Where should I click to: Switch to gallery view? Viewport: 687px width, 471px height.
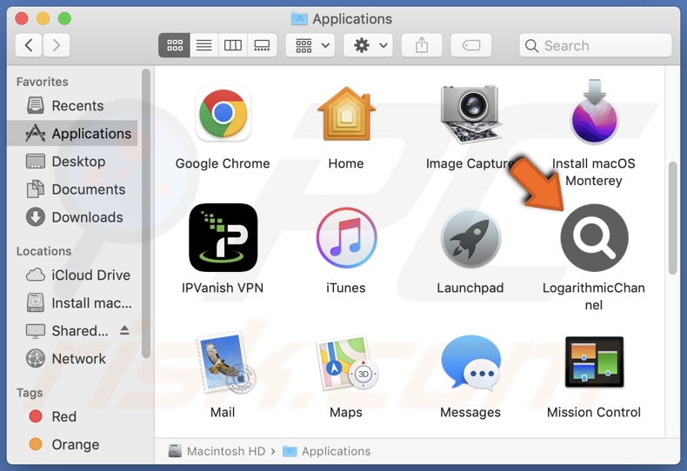click(262, 45)
